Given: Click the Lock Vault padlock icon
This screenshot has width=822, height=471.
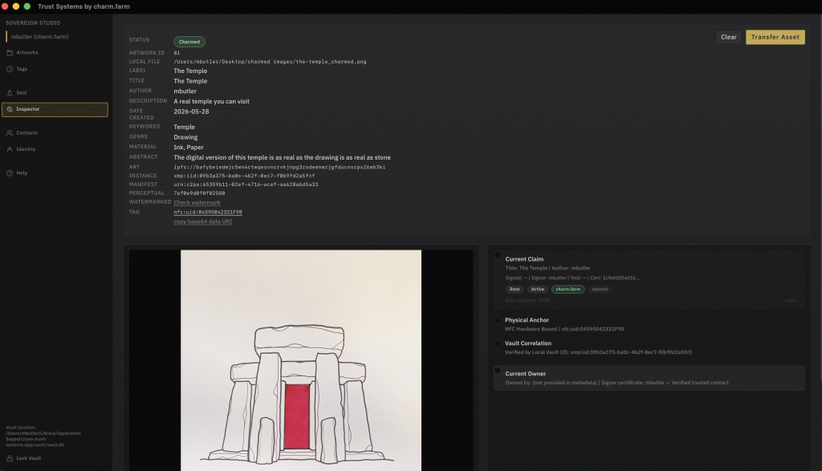Looking at the screenshot, I should (10, 458).
